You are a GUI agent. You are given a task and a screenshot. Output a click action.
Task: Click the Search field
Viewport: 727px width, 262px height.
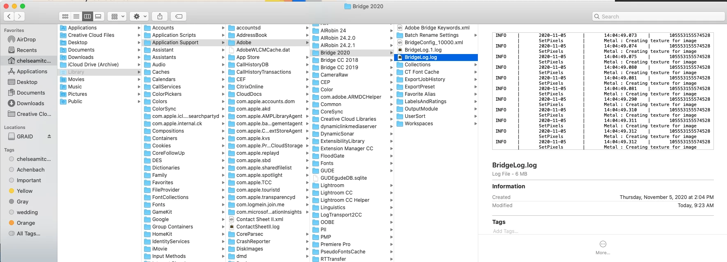coord(658,16)
